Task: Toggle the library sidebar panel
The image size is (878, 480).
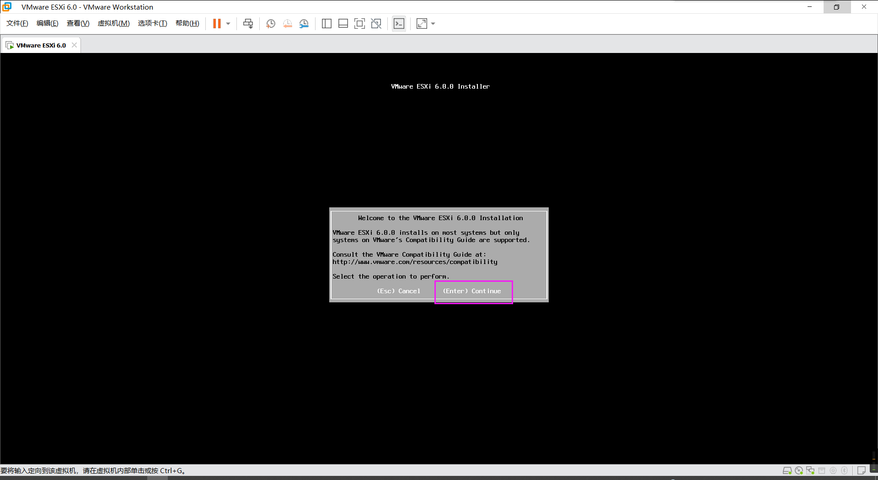Action: 327,24
